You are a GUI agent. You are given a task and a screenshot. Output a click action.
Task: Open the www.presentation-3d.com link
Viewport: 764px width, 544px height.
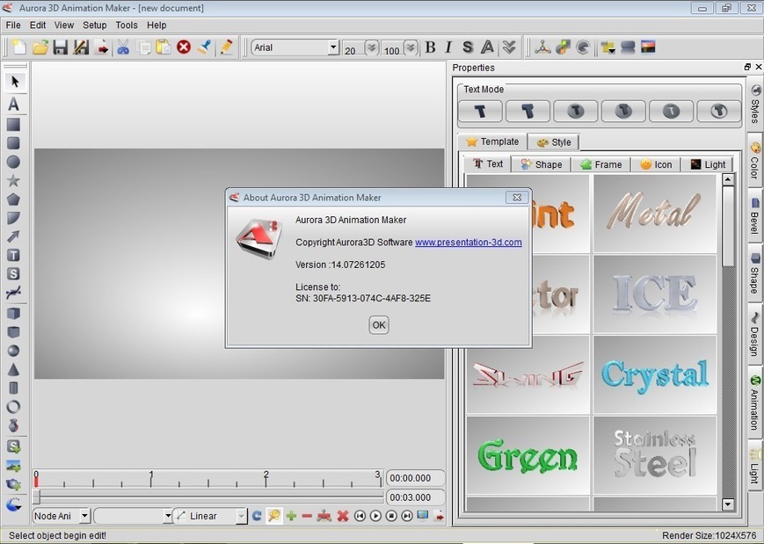[469, 242]
